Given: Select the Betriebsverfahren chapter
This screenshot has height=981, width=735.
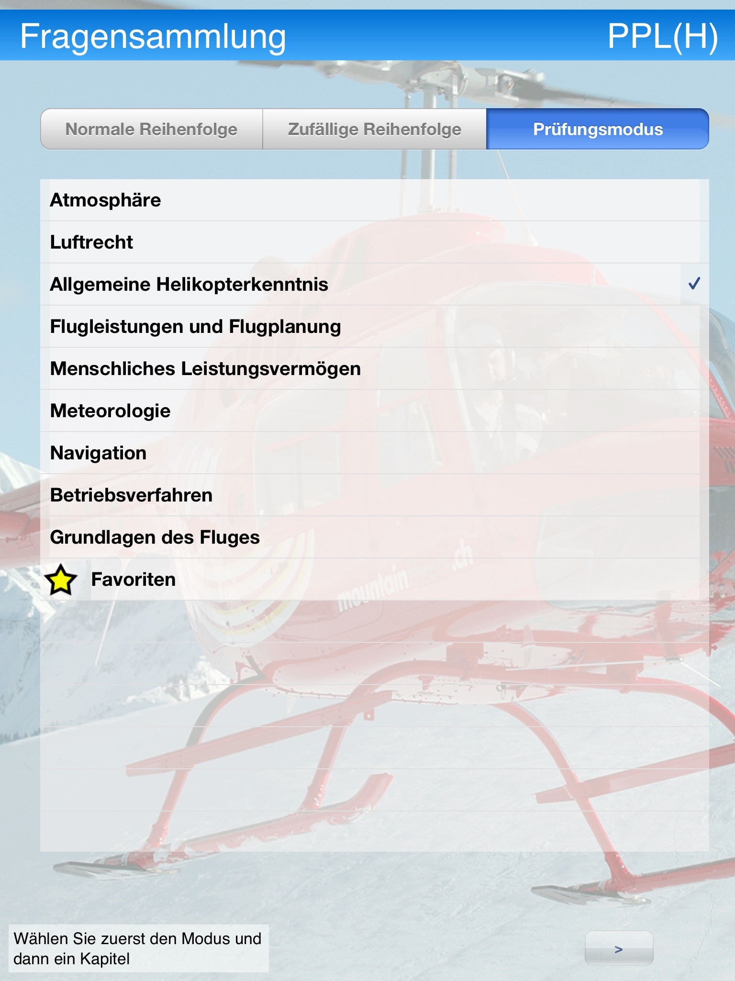Looking at the screenshot, I should click(375, 495).
